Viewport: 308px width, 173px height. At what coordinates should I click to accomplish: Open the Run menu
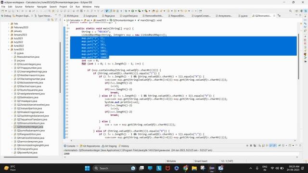tap(77, 7)
